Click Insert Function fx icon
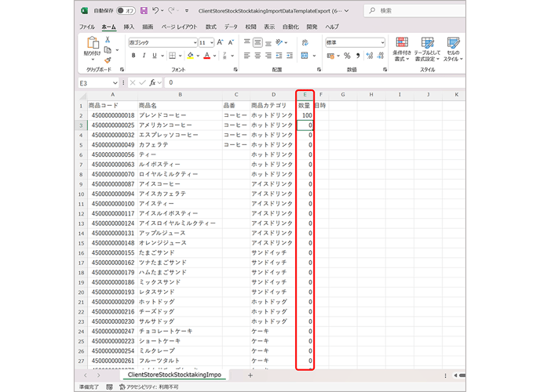The height and width of the screenshot is (392, 540). 152,83
